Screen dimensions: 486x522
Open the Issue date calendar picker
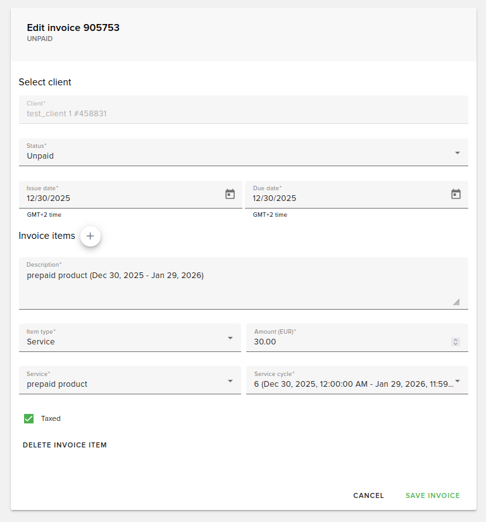tap(230, 194)
